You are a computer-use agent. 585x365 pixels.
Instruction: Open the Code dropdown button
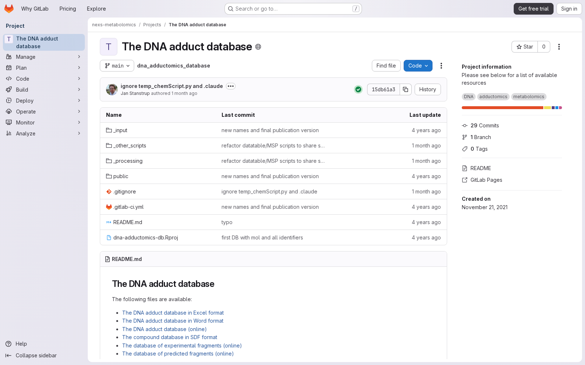pos(418,66)
